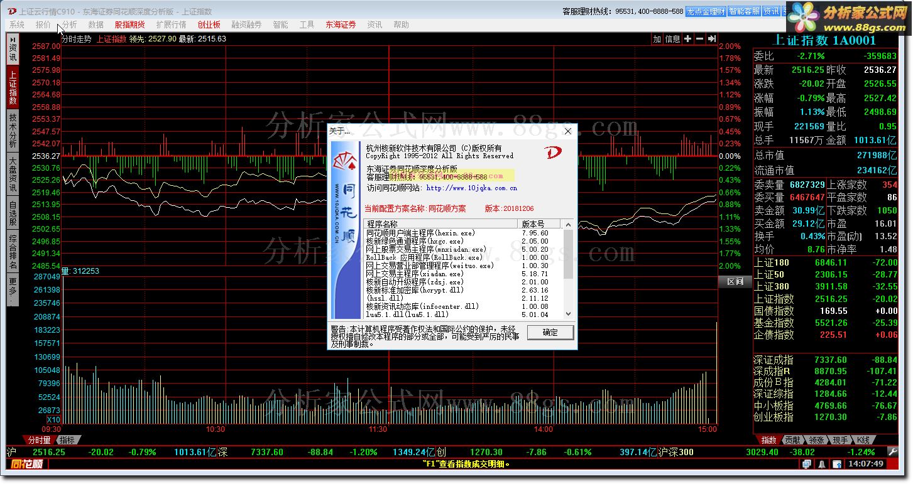Viewport: 913px width, 484px height.
Task: Click the bell alert icon in status bar
Action: coord(821,464)
